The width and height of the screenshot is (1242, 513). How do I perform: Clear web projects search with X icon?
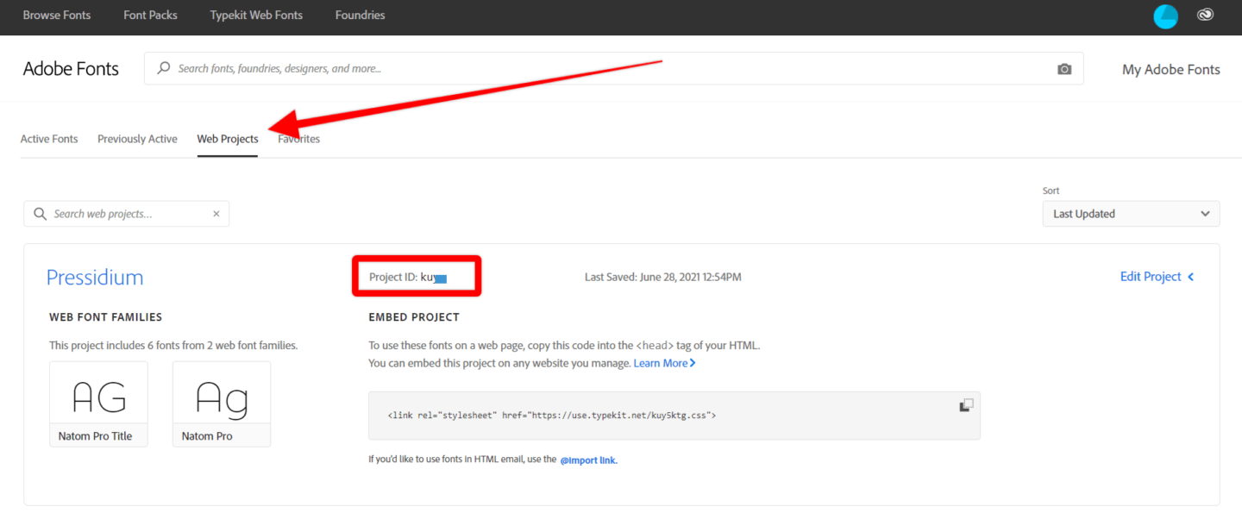pos(216,214)
